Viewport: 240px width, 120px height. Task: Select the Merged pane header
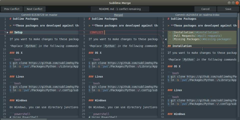click(118, 15)
